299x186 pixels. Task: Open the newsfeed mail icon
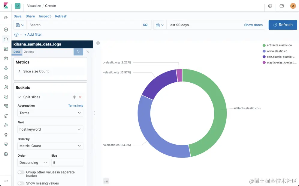point(282,6)
